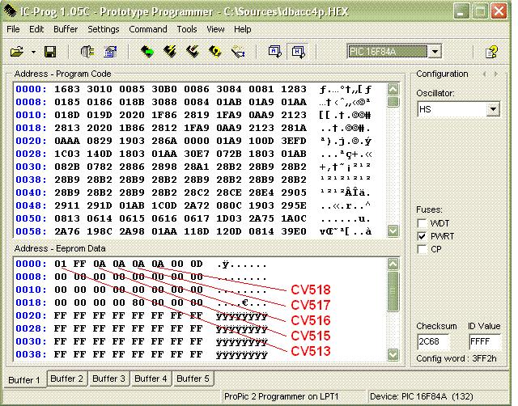The height and width of the screenshot is (406, 518).
Task: Select program code word 295E
Action: coord(294,205)
